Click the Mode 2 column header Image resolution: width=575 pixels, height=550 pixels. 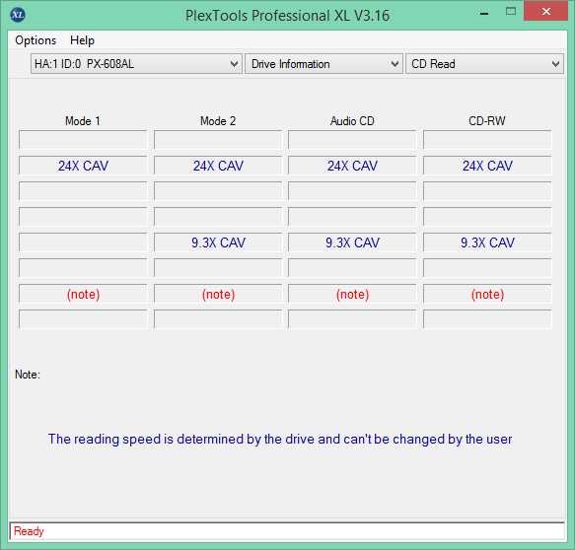(x=218, y=121)
